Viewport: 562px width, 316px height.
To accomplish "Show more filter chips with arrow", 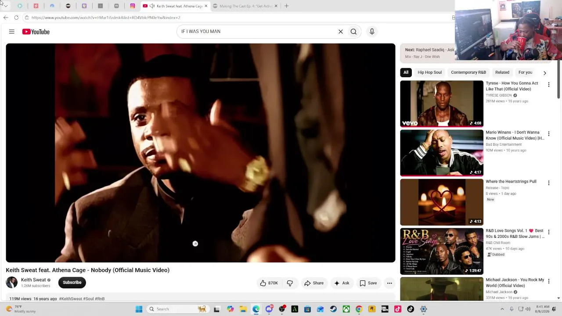I will click(x=545, y=73).
